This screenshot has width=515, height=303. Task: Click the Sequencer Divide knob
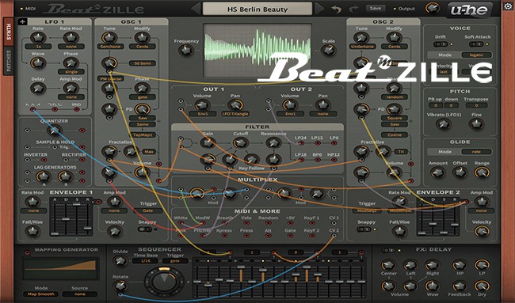pos(120,261)
